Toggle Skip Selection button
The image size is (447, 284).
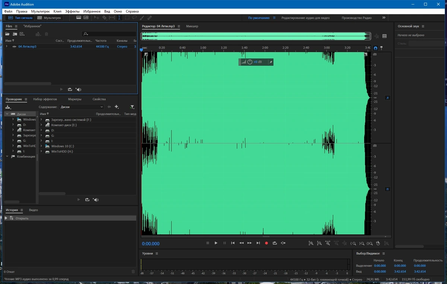[283, 243]
